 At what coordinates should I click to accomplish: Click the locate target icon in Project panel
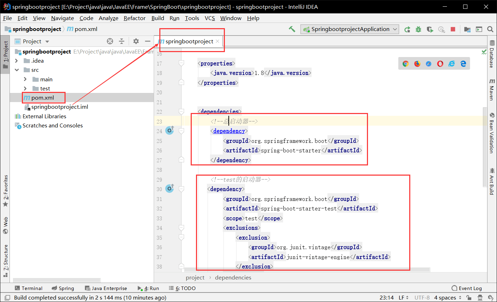coord(110,41)
